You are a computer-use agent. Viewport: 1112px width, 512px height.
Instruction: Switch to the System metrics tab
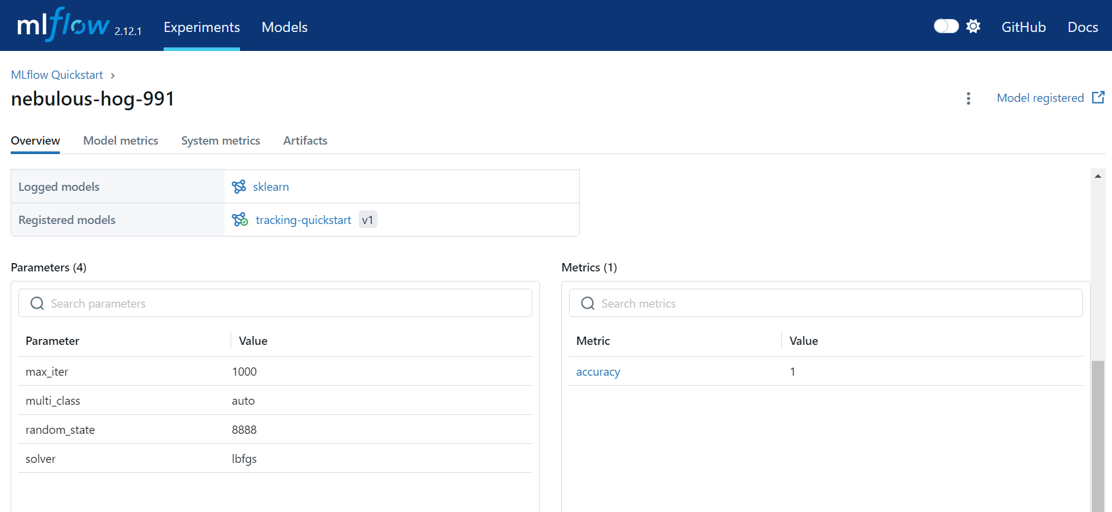[x=221, y=140]
